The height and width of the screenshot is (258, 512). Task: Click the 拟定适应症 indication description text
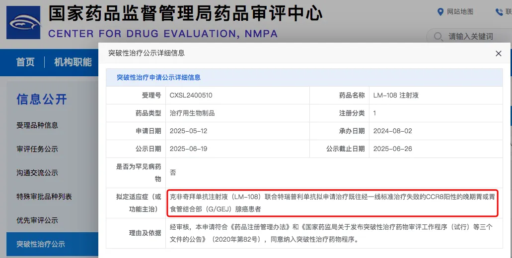pyautogui.click(x=332, y=203)
